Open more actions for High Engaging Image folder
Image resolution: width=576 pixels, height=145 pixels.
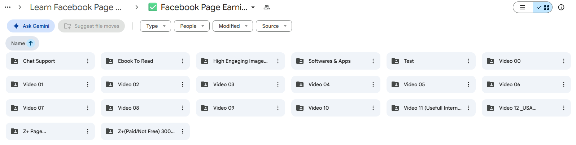pyautogui.click(x=278, y=61)
